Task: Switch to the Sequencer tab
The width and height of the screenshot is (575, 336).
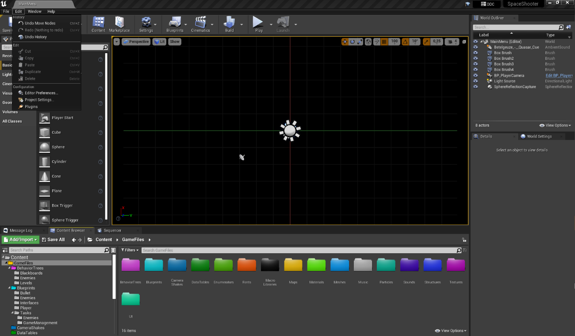Action: click(x=112, y=230)
